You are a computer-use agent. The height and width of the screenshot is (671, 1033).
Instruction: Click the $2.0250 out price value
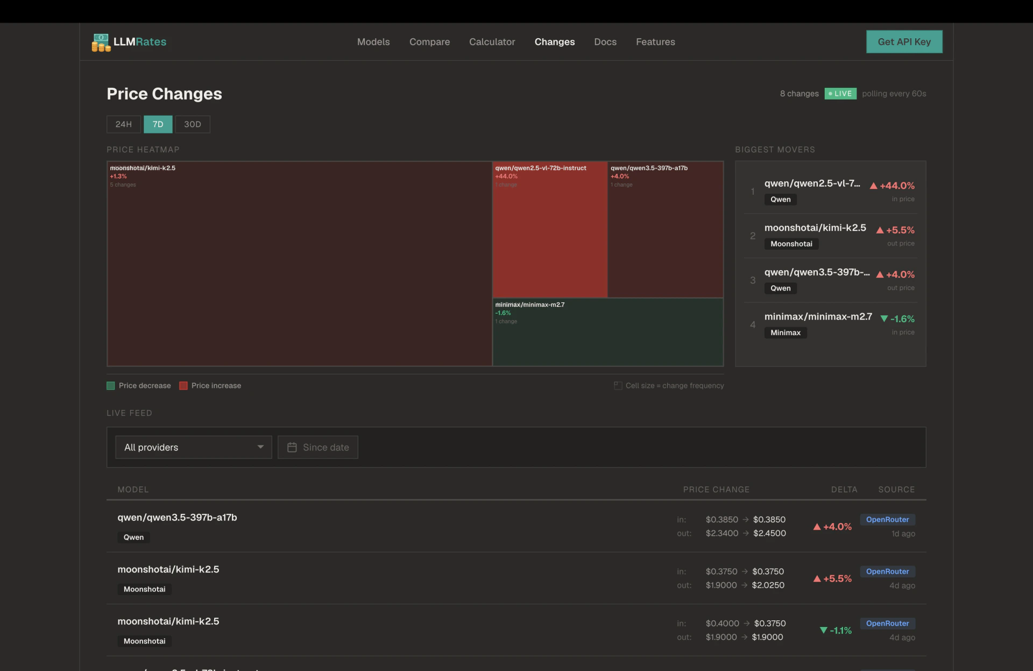pyautogui.click(x=768, y=585)
